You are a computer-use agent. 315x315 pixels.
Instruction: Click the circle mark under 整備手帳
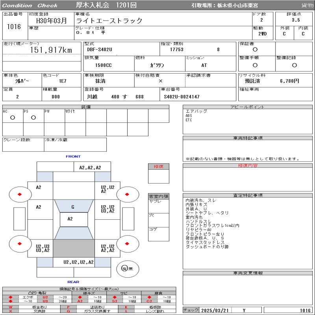tap(255, 65)
